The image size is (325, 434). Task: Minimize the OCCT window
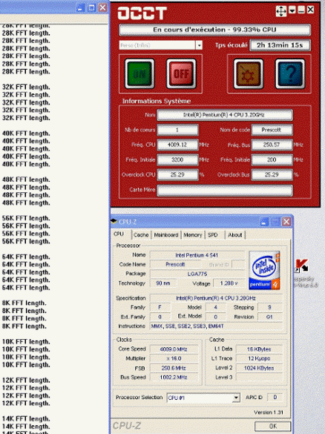click(x=301, y=10)
